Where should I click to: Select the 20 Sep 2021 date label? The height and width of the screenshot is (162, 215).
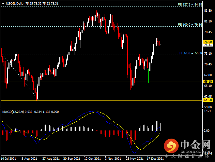click(72, 159)
